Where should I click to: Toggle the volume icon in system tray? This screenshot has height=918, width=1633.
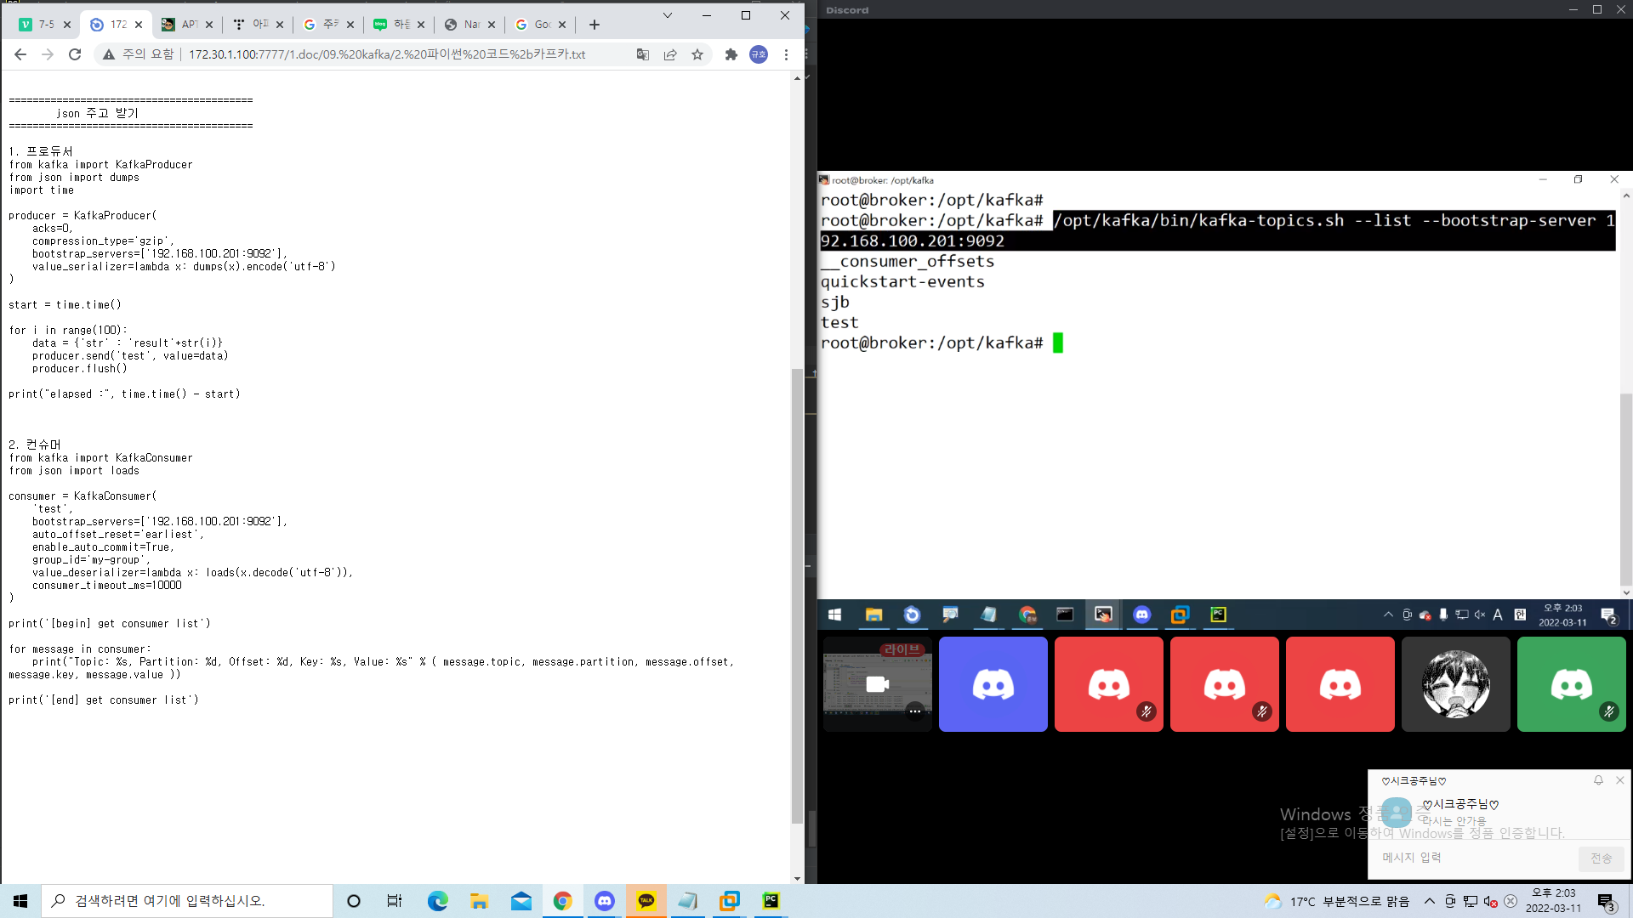(1490, 901)
